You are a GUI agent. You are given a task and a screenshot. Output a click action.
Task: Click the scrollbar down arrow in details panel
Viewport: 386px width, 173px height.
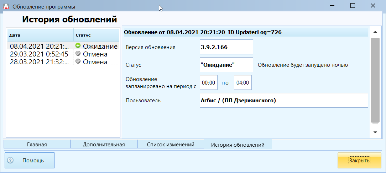pos(375,132)
